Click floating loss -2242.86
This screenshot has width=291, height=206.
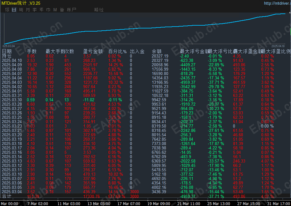(188, 131)
